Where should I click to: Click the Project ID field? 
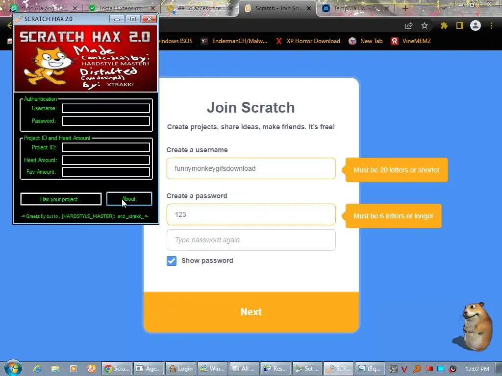[x=106, y=147]
